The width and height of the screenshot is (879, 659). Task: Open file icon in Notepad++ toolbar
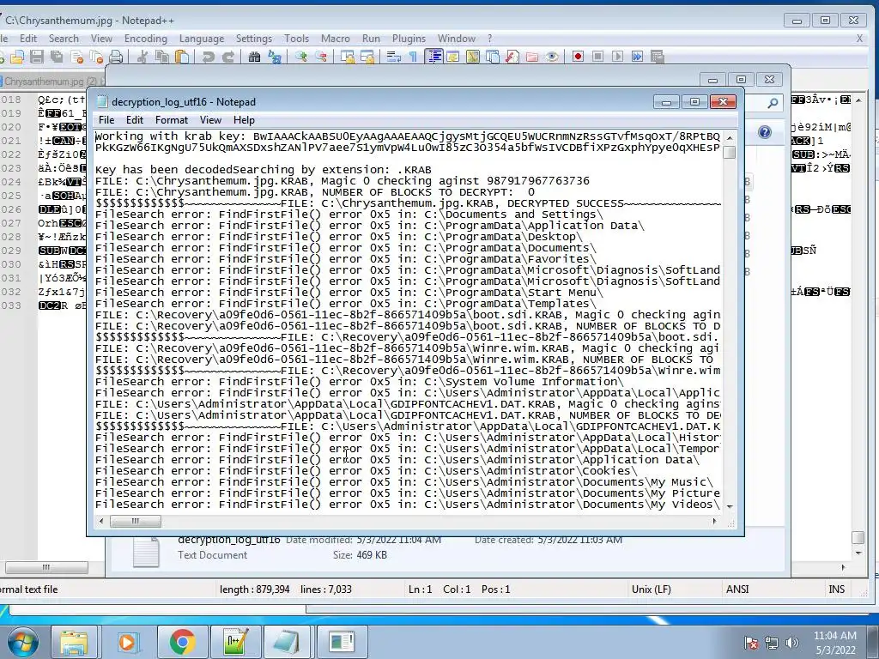click(17, 57)
